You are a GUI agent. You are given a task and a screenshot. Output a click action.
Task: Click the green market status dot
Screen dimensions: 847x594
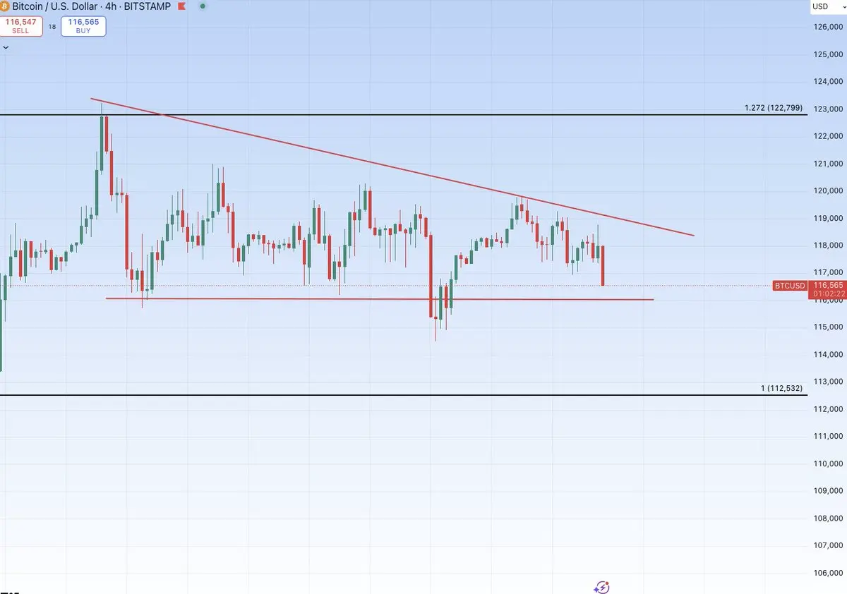pyautogui.click(x=203, y=6)
